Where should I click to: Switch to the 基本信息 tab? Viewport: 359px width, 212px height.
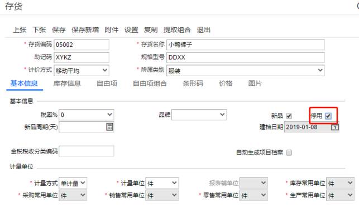coord(24,83)
